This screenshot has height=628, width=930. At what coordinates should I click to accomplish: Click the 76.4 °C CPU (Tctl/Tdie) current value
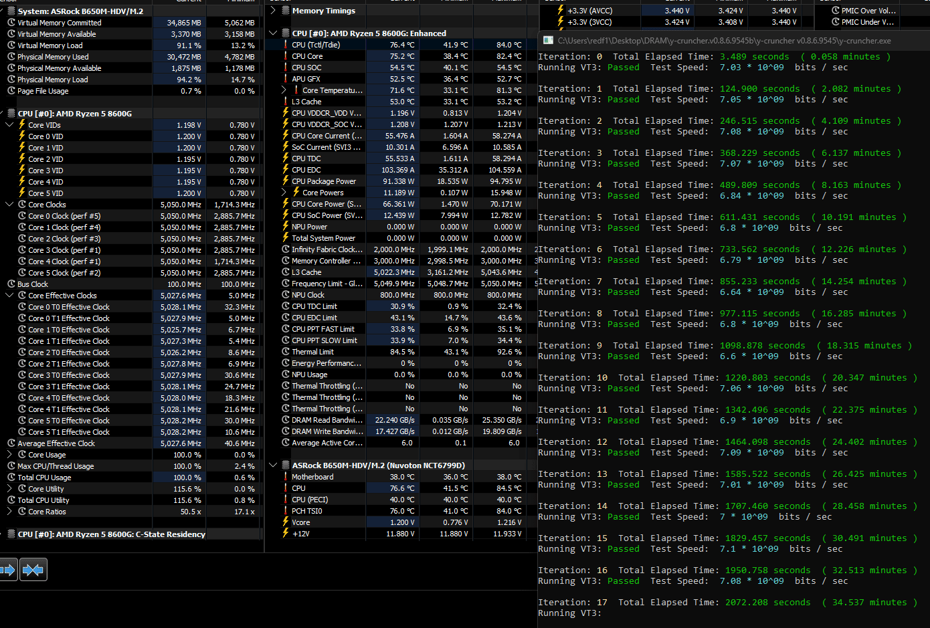click(x=402, y=45)
